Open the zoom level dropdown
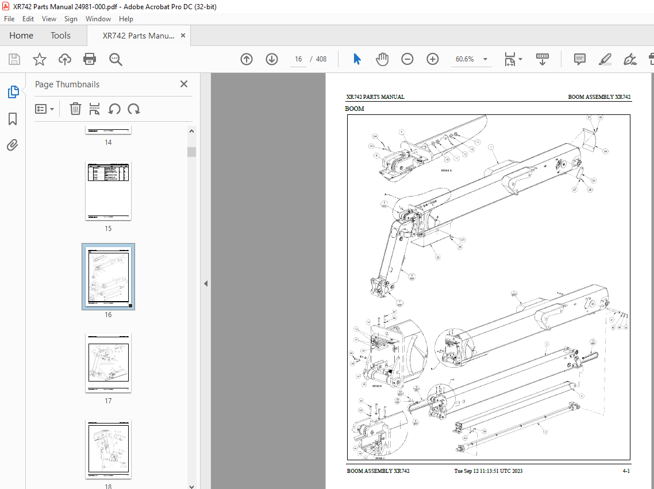654x489 pixels. tap(485, 59)
